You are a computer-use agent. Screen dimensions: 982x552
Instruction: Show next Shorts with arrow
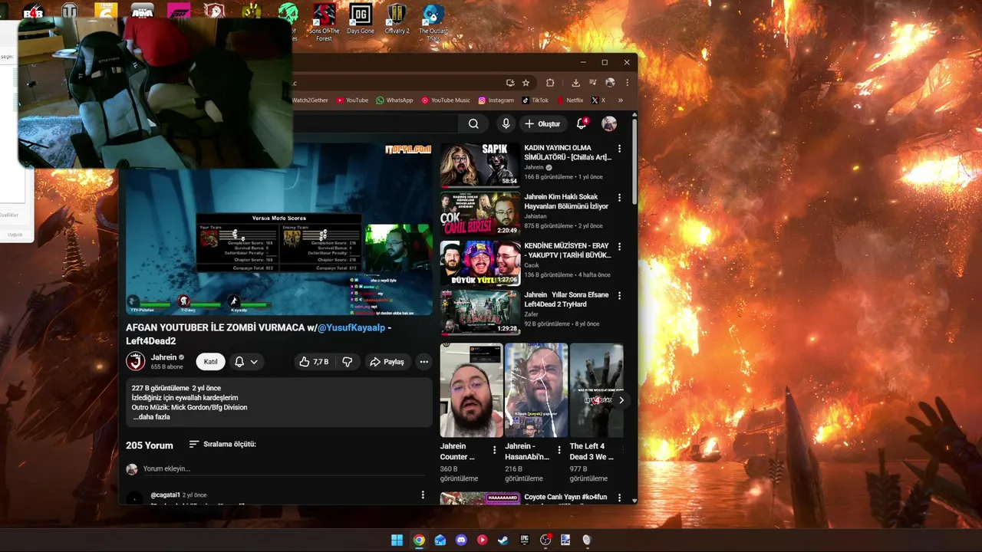pyautogui.click(x=621, y=399)
